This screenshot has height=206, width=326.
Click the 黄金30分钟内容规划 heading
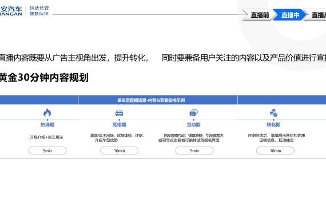click(44, 77)
